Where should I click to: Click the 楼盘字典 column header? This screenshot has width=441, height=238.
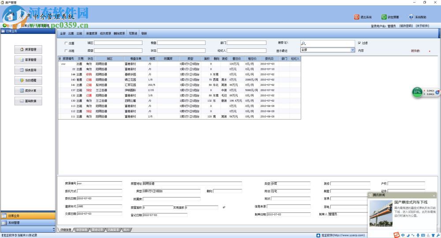click(x=135, y=59)
